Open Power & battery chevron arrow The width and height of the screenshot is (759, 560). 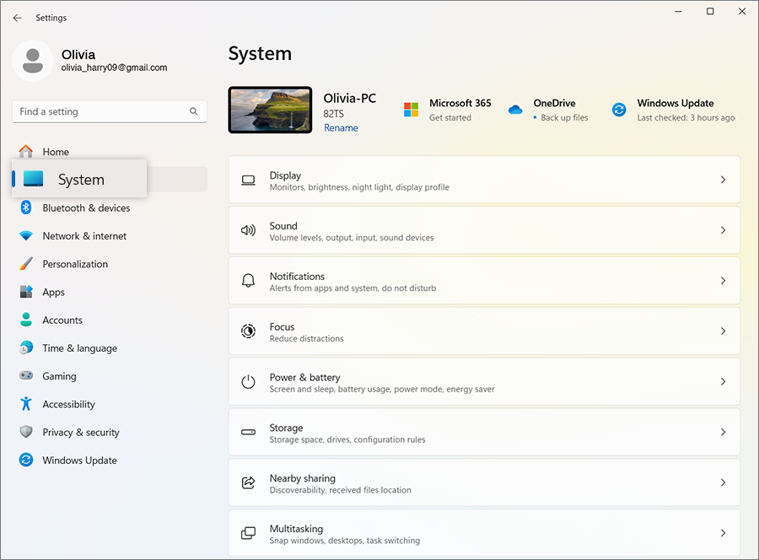723,381
